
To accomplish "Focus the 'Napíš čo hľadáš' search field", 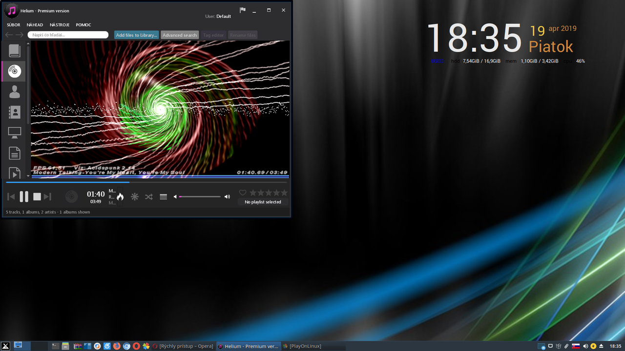I will [x=68, y=35].
